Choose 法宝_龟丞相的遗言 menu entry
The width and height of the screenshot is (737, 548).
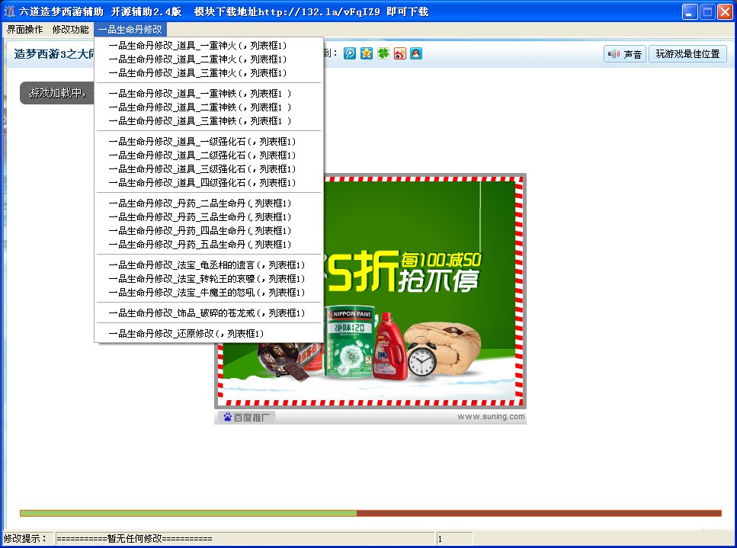209,264
